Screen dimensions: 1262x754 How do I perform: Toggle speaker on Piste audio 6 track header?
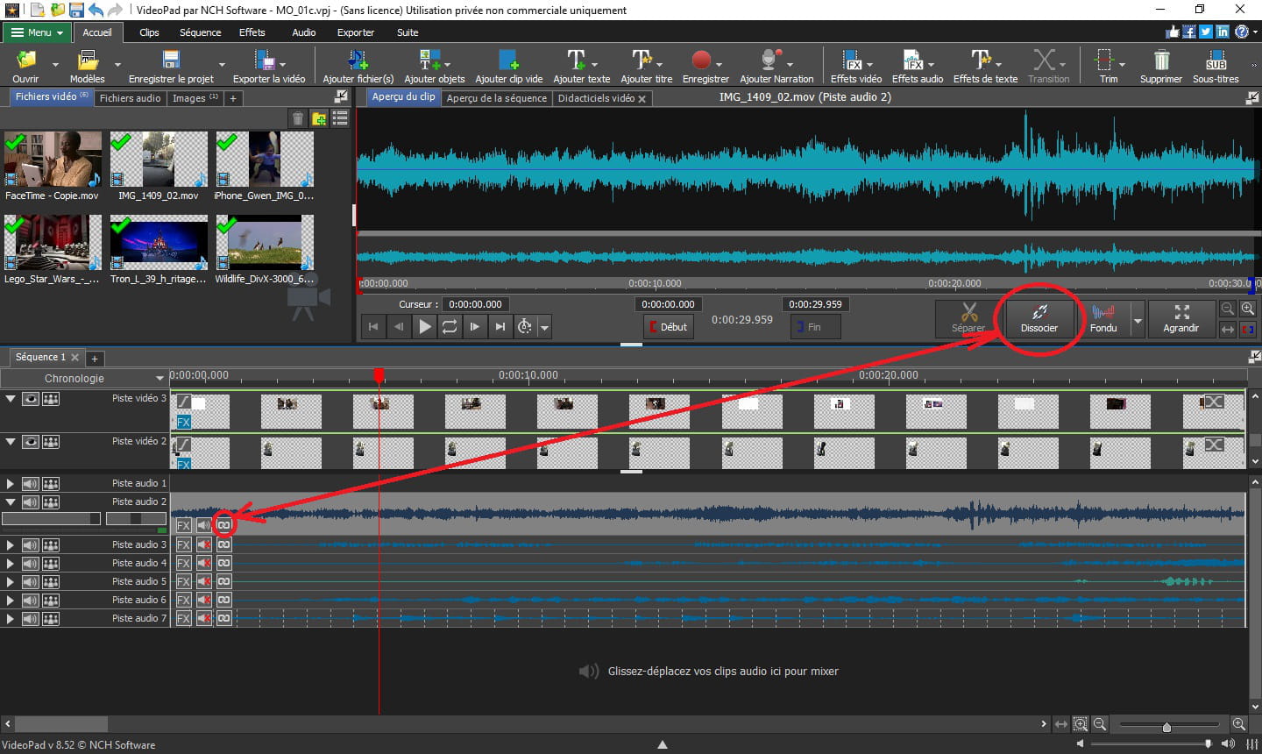(31, 601)
